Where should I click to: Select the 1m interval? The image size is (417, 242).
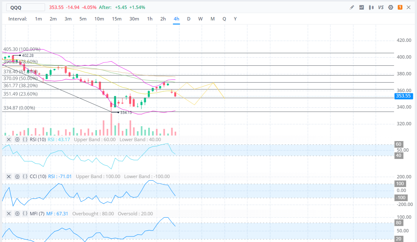pyautogui.click(x=39, y=19)
